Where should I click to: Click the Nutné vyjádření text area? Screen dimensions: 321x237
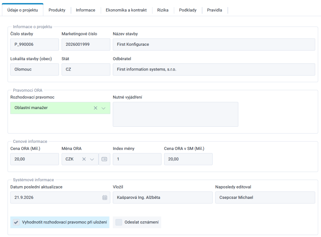click(x=175, y=114)
